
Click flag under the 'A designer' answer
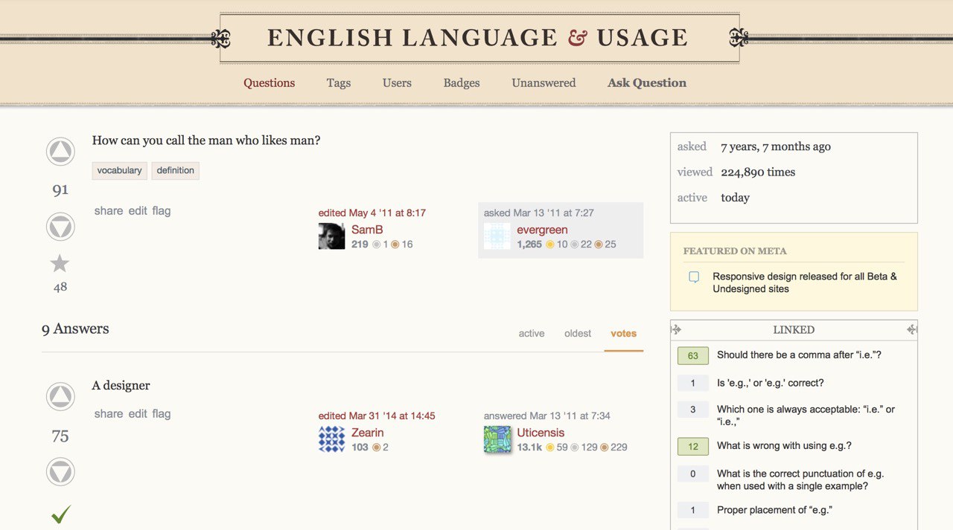pyautogui.click(x=162, y=413)
